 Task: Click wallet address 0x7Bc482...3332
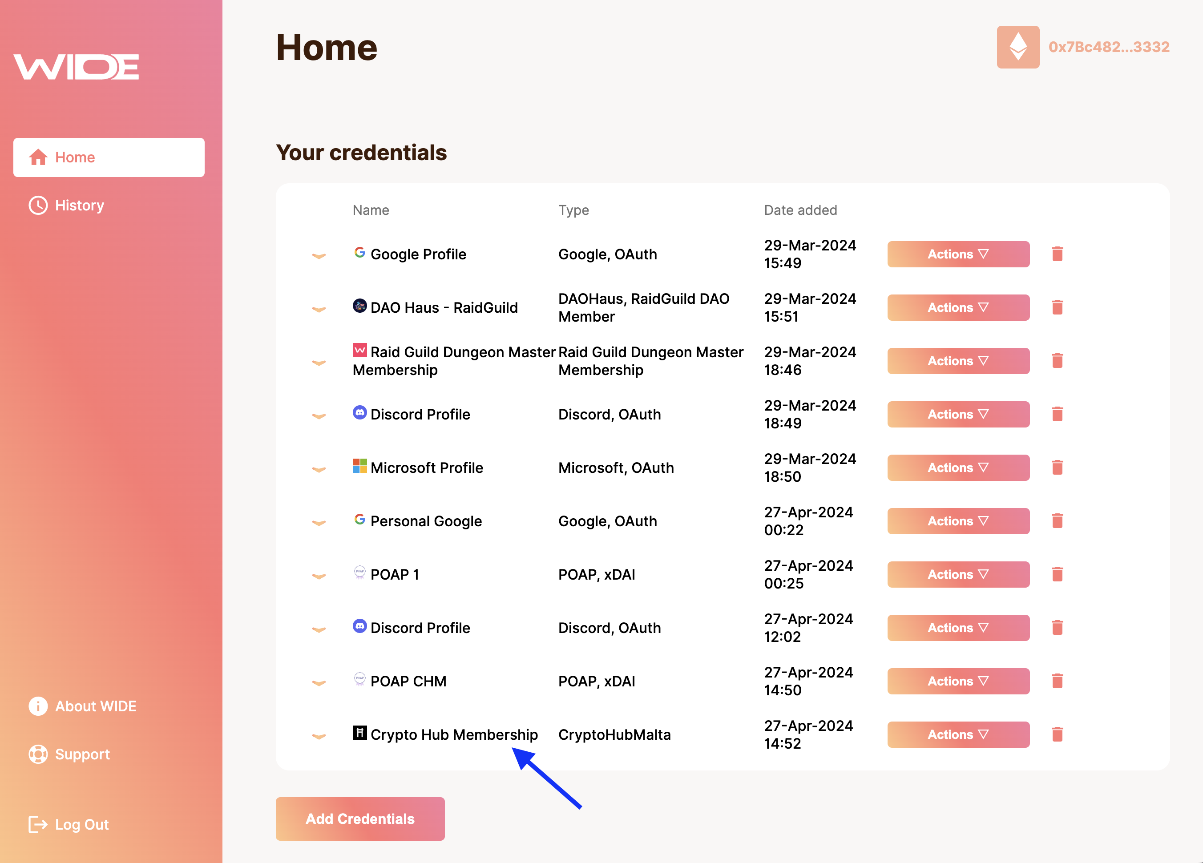(1109, 47)
